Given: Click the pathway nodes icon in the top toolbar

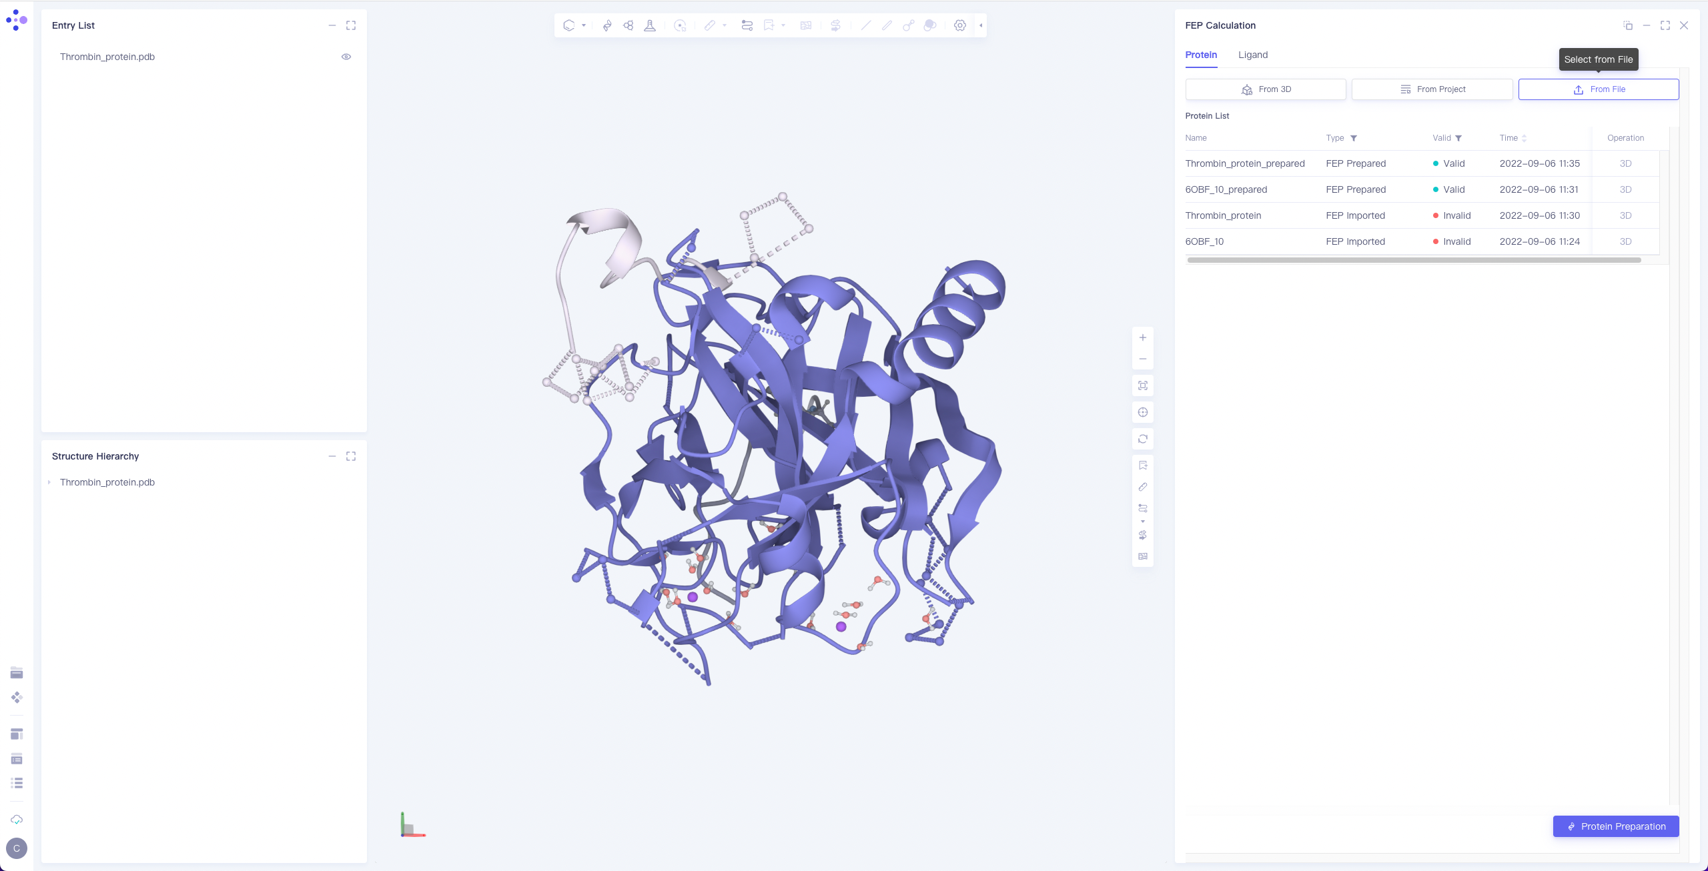Looking at the screenshot, I should click(x=747, y=25).
